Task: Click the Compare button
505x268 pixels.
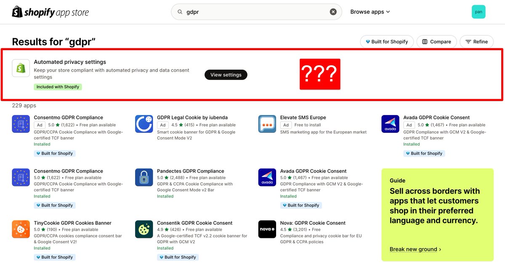Action: 436,42
